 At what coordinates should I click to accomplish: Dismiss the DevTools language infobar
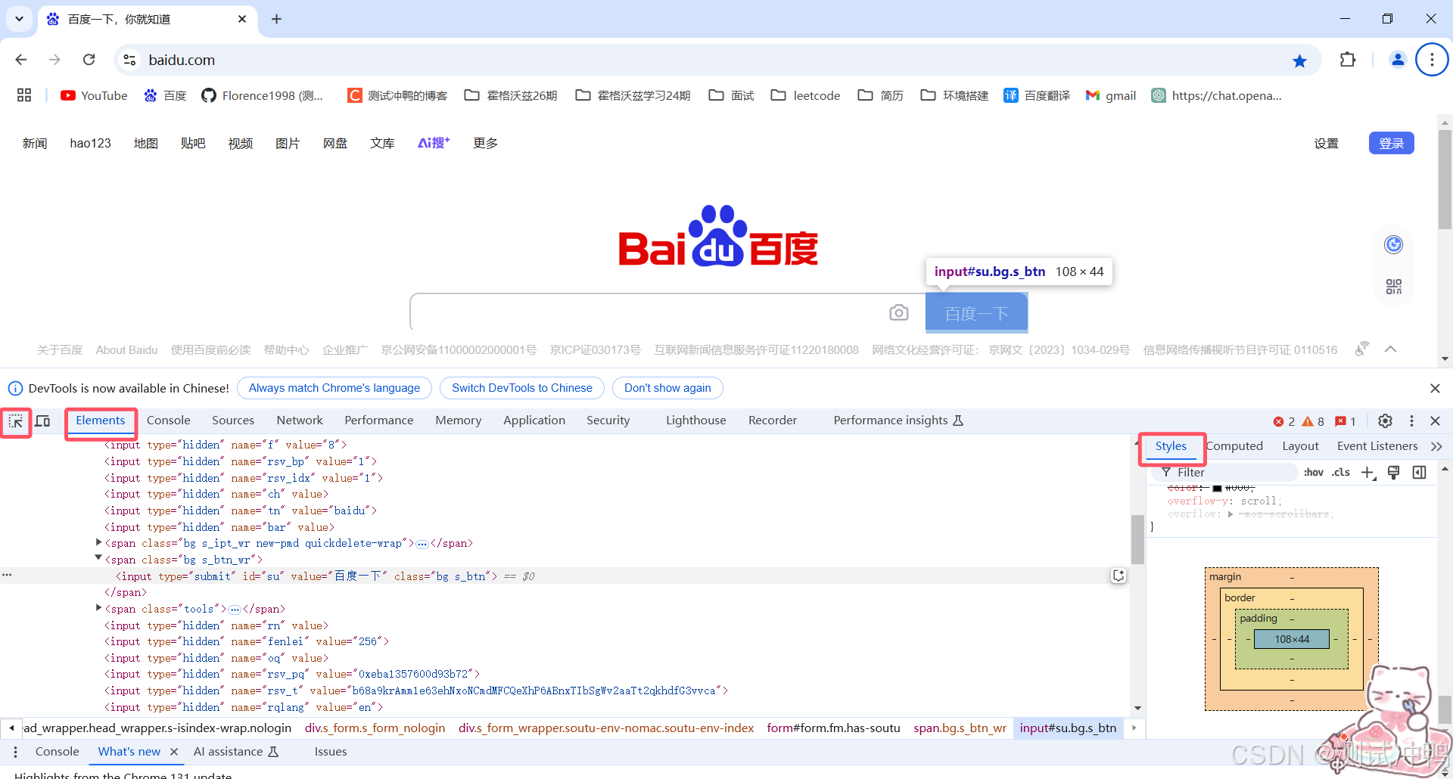pos(1435,388)
